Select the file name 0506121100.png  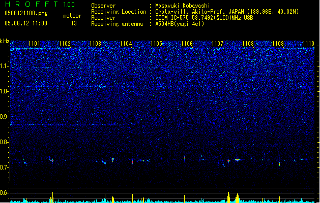tap(26, 13)
